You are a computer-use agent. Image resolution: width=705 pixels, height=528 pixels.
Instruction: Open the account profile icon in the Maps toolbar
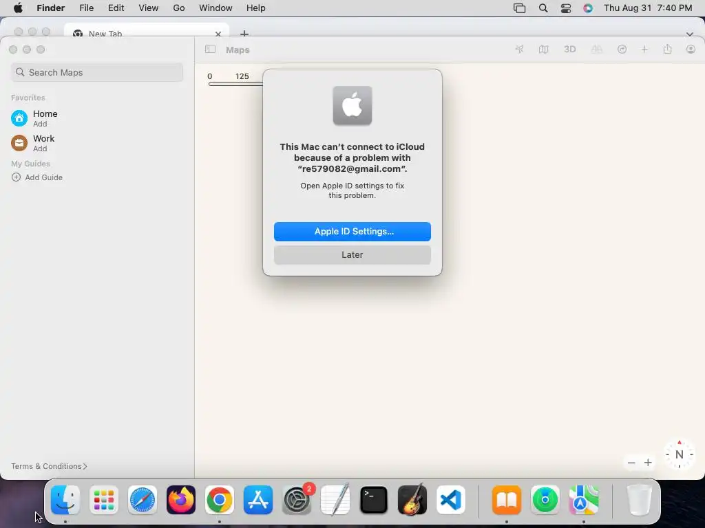click(x=691, y=49)
